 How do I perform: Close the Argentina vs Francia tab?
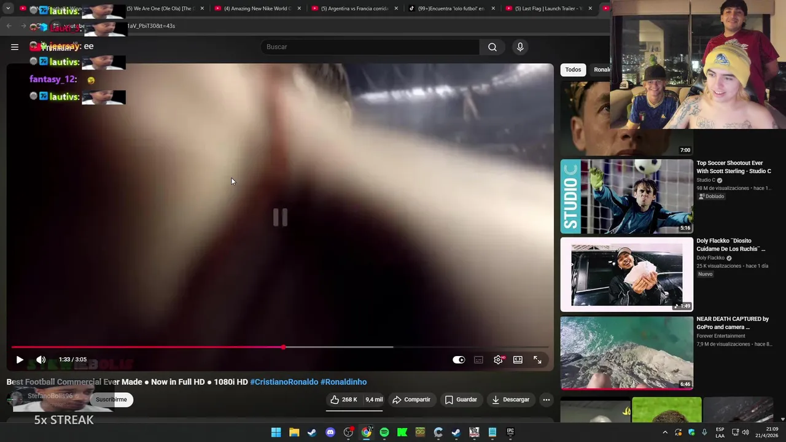(x=396, y=9)
